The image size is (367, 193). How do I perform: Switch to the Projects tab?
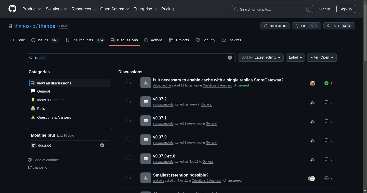pos(179,40)
